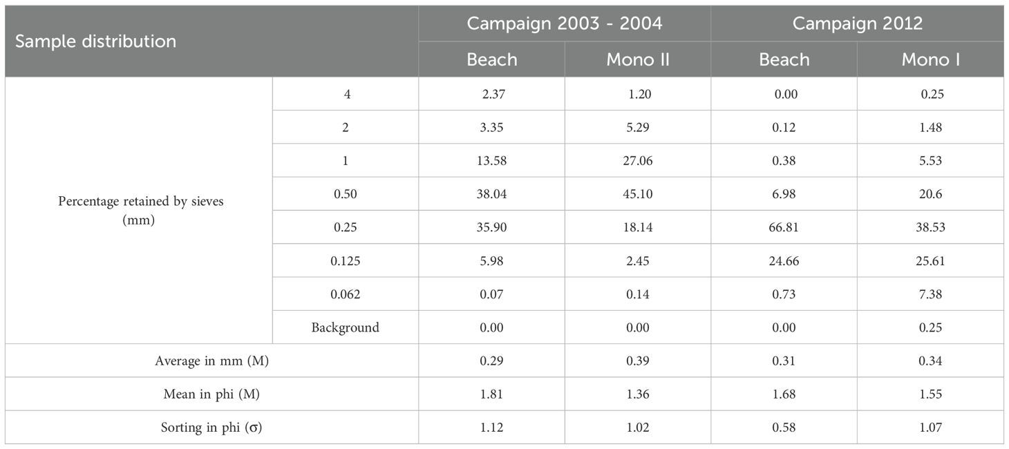Click the "Mono II" column subheader

pos(637,59)
